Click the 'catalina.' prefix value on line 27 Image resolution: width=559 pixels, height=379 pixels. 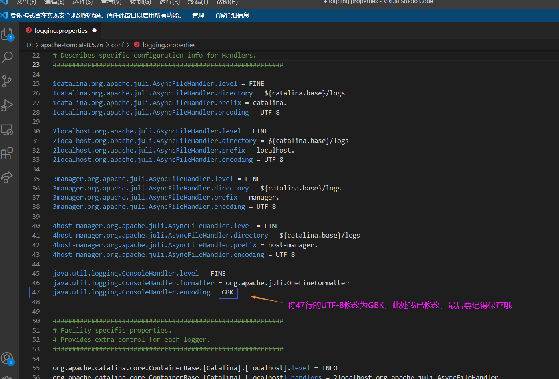point(270,103)
